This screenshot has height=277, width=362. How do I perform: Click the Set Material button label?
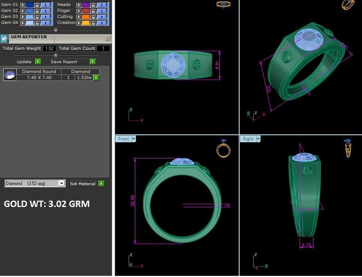coord(83,183)
